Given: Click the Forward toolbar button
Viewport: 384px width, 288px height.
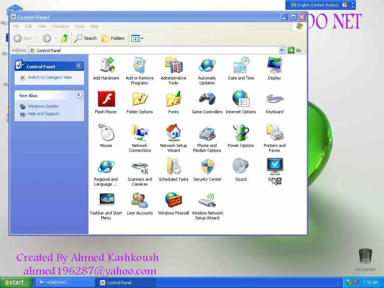Looking at the screenshot, I should [x=47, y=38].
